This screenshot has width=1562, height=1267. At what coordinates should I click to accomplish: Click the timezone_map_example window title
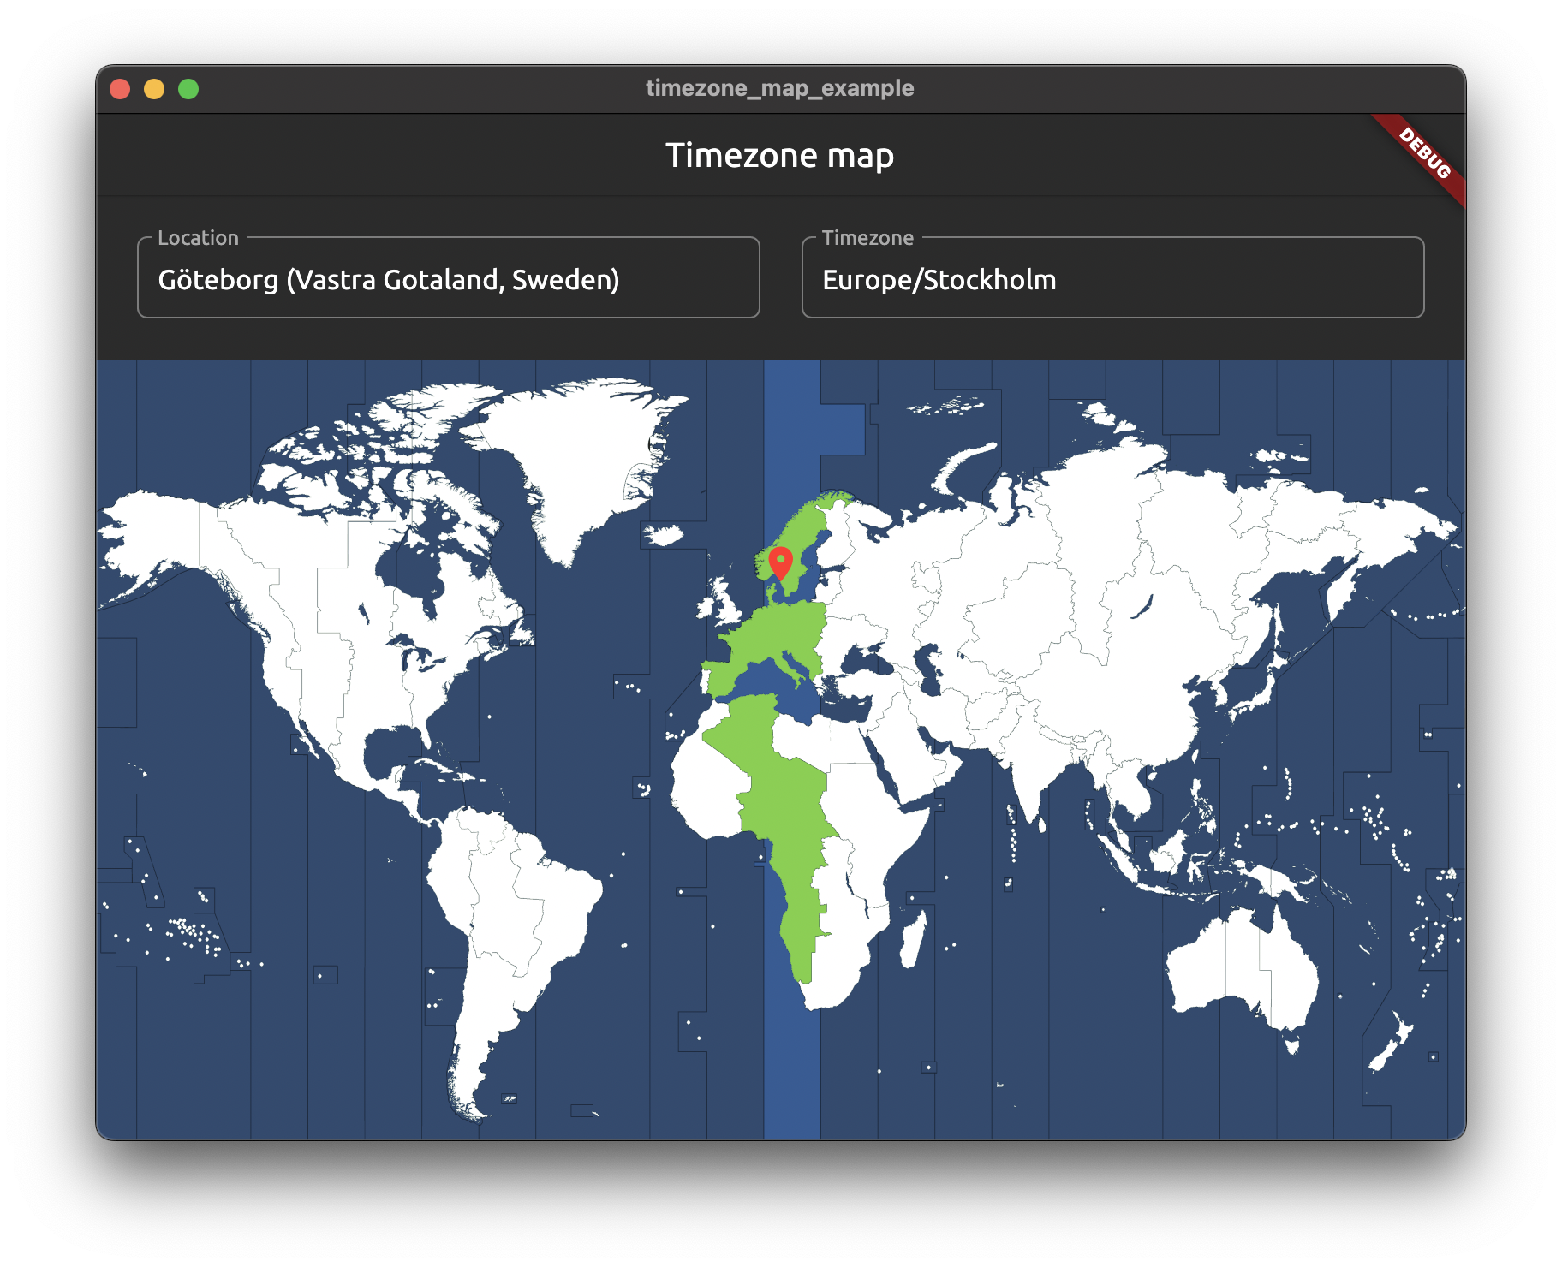pos(779,88)
